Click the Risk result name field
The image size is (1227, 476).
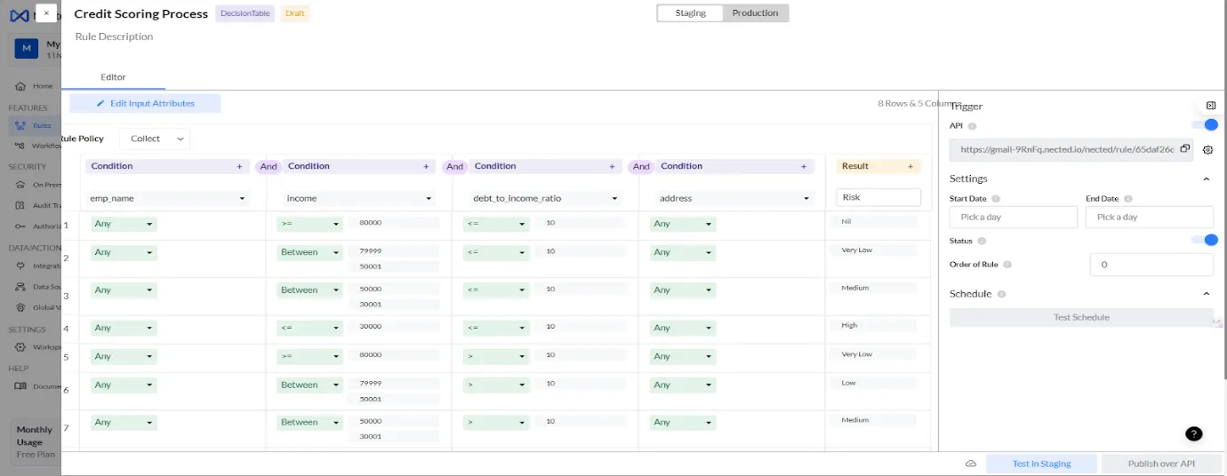click(x=878, y=197)
